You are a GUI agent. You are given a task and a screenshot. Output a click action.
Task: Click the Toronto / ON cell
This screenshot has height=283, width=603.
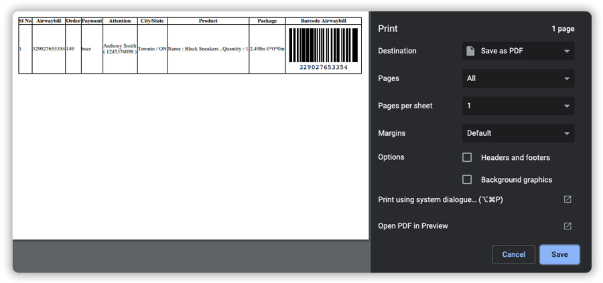[x=152, y=49]
